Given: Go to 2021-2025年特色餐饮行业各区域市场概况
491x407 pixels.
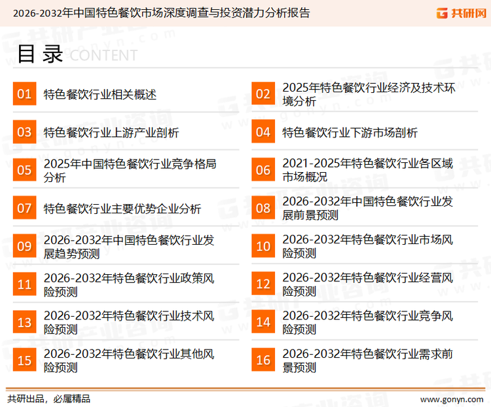Looking at the screenshot, I should pos(367,170).
